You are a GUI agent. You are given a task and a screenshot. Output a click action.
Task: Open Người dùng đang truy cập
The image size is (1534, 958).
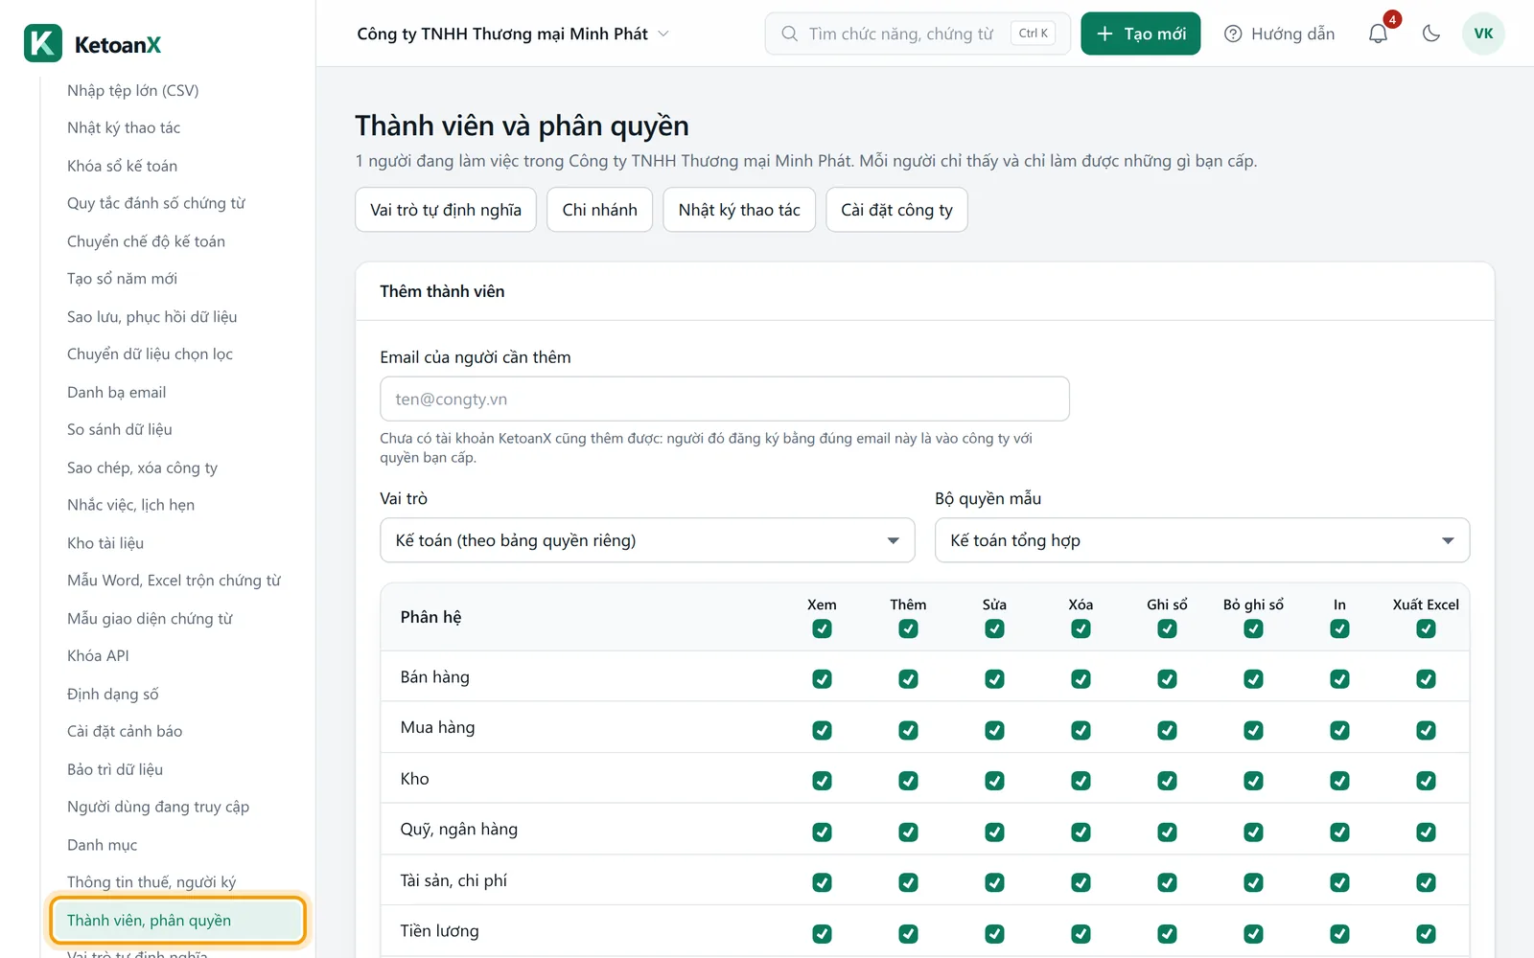click(x=158, y=807)
